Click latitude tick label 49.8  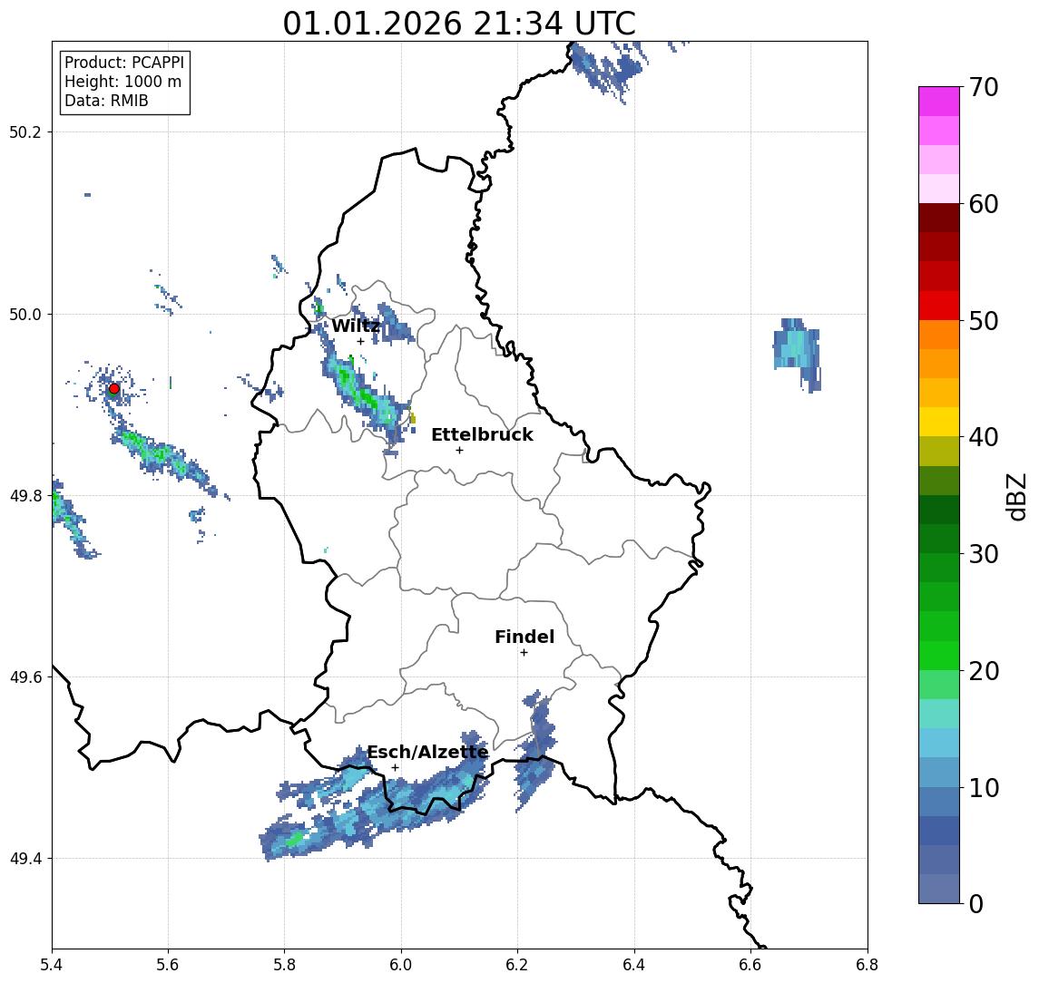[25, 495]
